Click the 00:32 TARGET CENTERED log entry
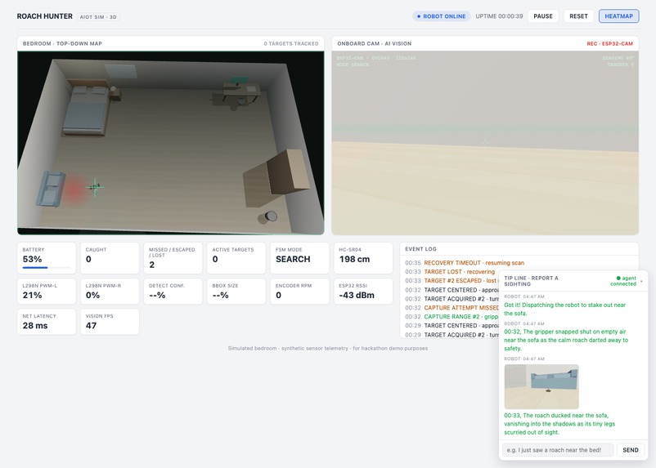 452,290
